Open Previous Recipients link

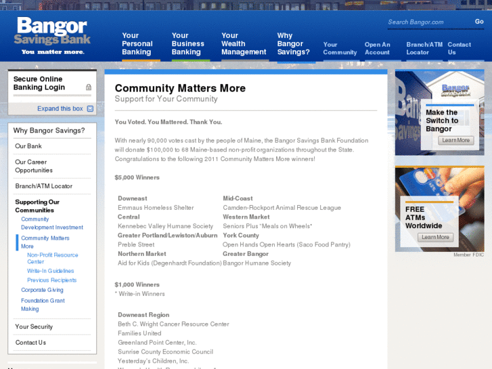point(52,280)
